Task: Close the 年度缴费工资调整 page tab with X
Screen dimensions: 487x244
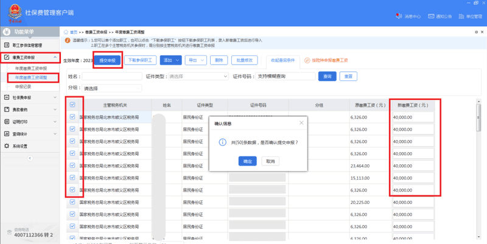Action: [482, 32]
